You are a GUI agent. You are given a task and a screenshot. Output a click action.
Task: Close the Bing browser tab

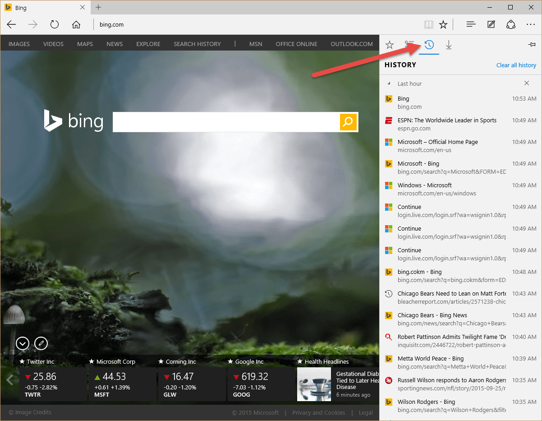coord(83,8)
